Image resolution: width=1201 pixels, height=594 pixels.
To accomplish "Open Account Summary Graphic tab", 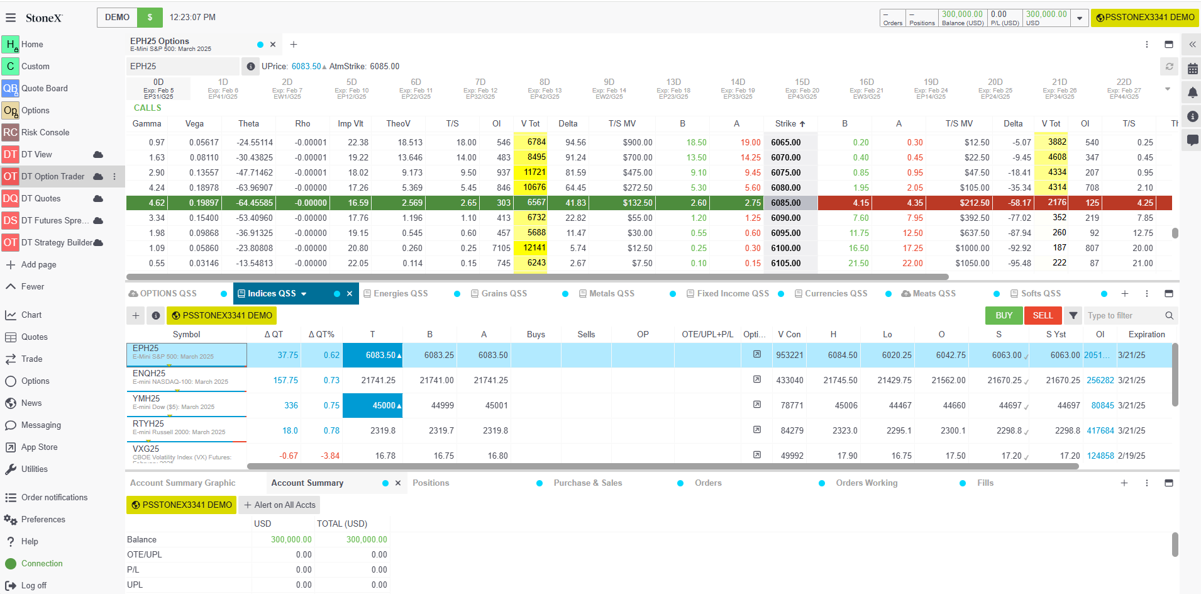I will point(183,483).
